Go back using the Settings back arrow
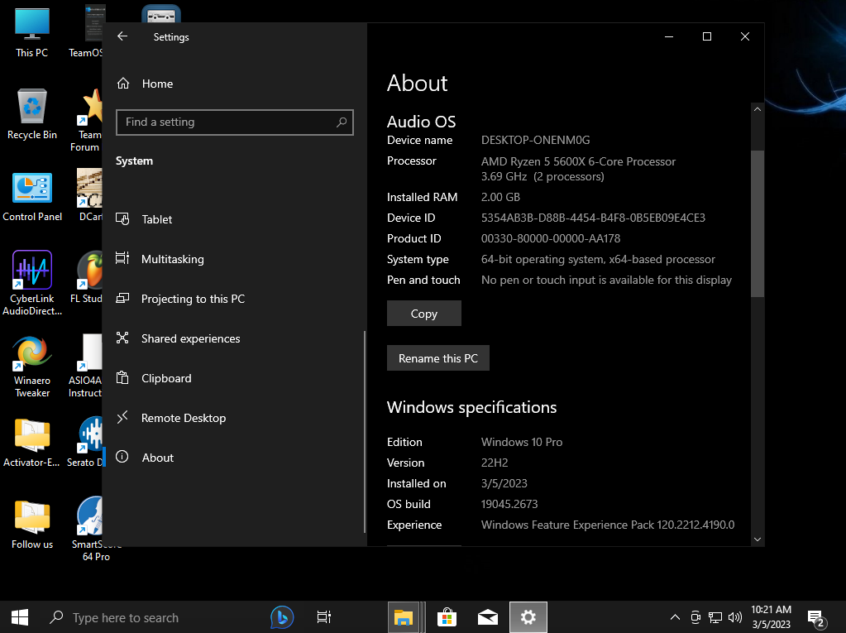This screenshot has width=846, height=633. 122,36
